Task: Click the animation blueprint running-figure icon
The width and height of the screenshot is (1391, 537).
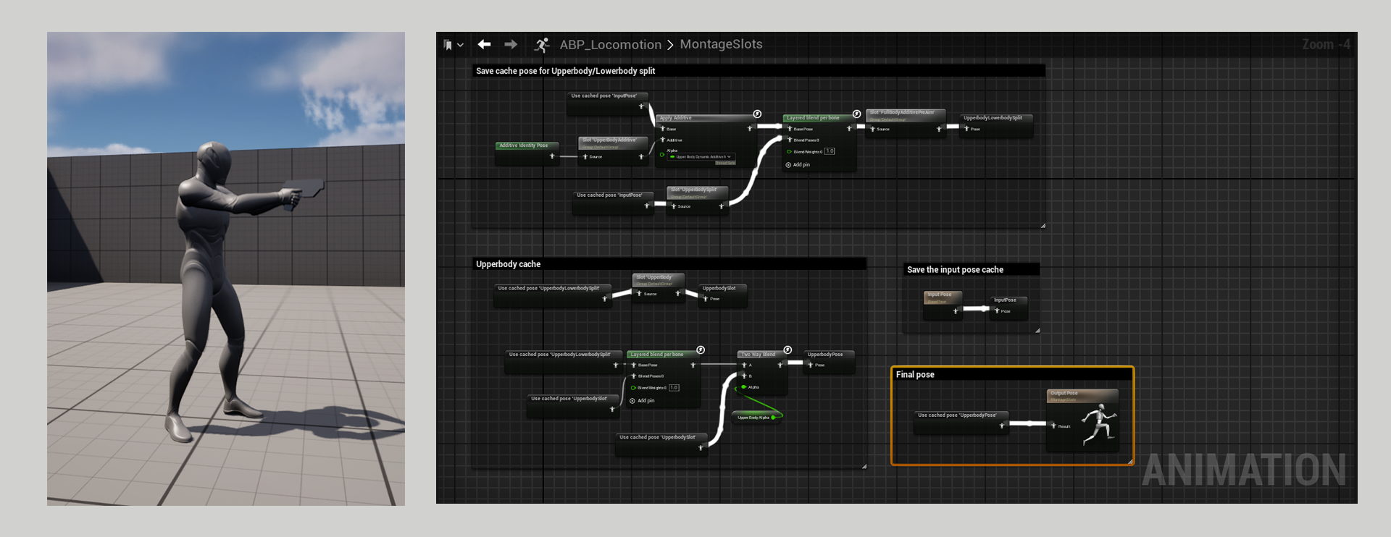Action: [x=542, y=45]
